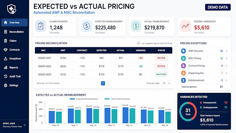Click the 31 Total donut chart
This screenshot has height=133, width=236.
(188, 111)
